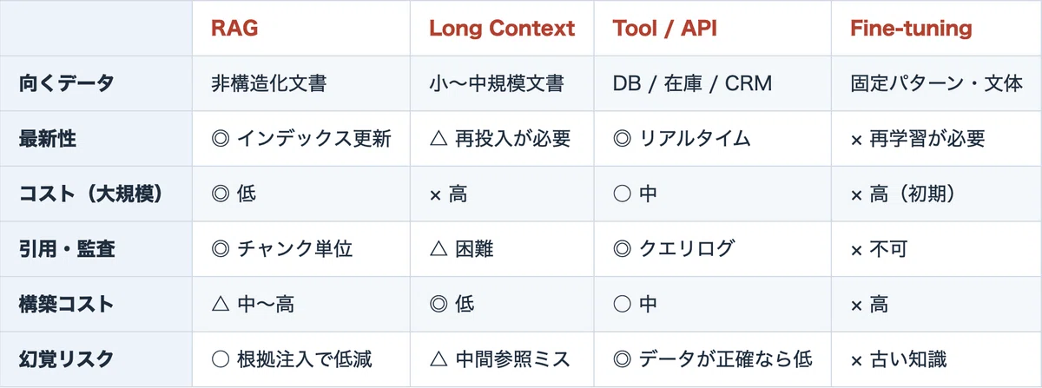The width and height of the screenshot is (1042, 388).
Task: Click the Tool / API header
Action: point(667,29)
